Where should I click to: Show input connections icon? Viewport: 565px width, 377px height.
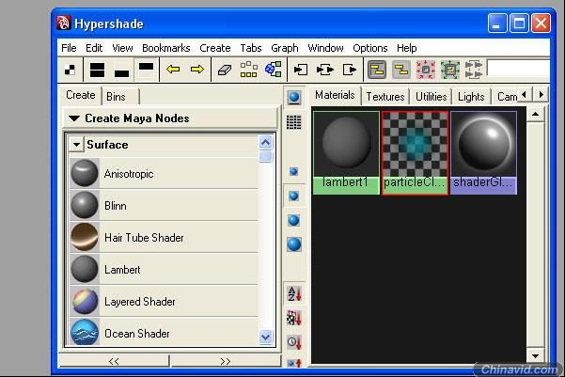pos(301,70)
